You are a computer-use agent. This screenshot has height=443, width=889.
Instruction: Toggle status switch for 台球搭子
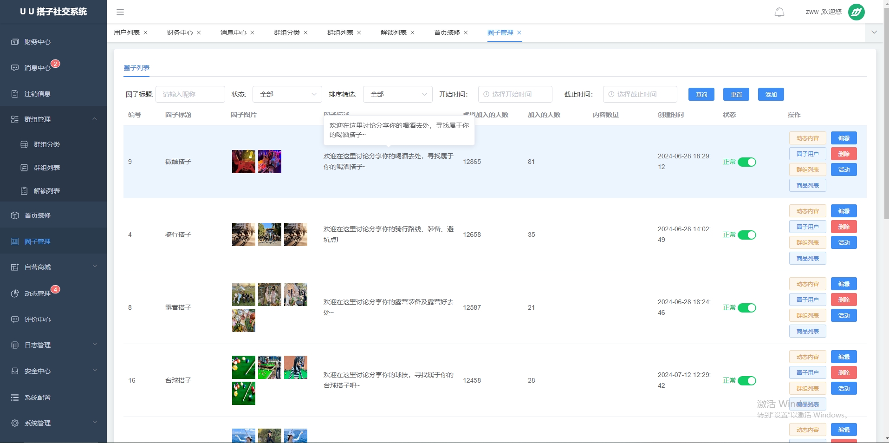click(747, 381)
